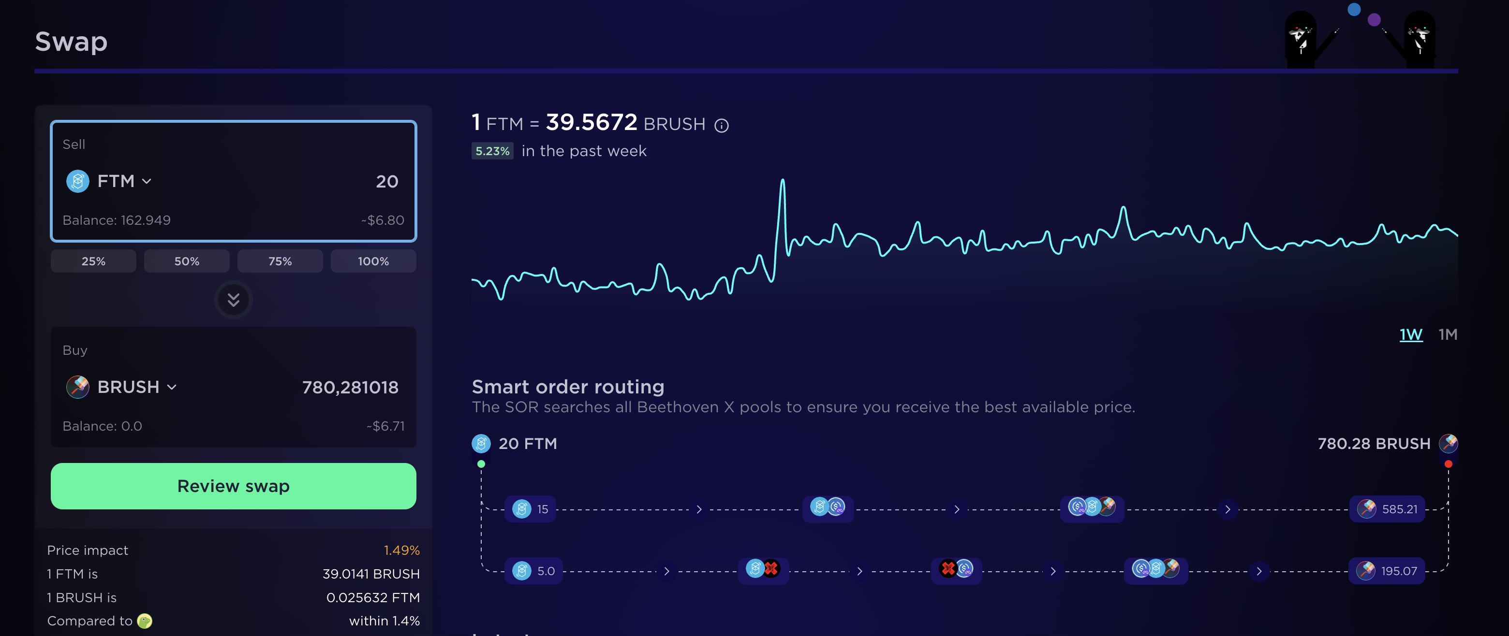The height and width of the screenshot is (636, 1509).
Task: Click the FTM icon beside 20 FTM routing label
Action: click(x=481, y=444)
